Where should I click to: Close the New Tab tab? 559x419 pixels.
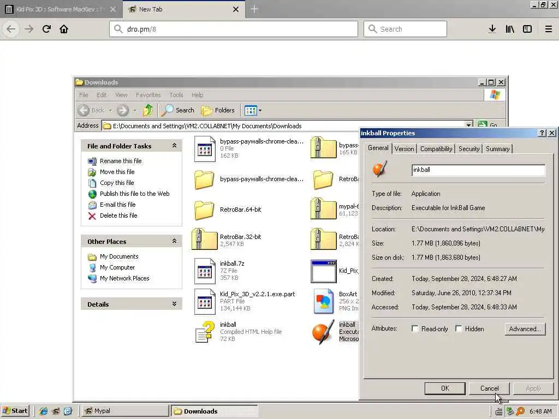(236, 9)
